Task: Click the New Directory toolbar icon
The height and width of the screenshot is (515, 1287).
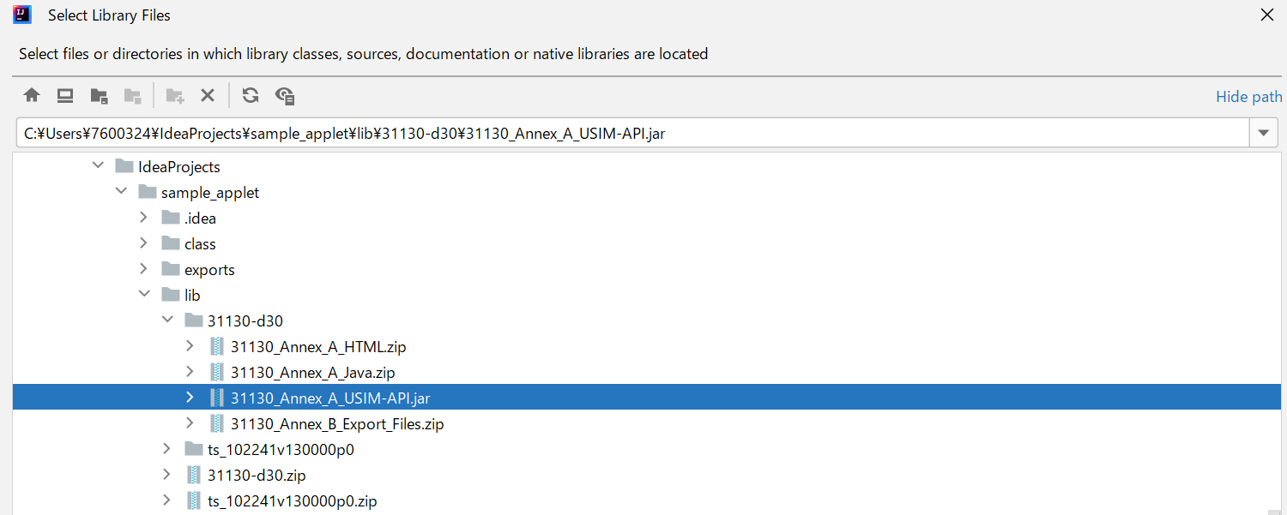Action: point(175,95)
